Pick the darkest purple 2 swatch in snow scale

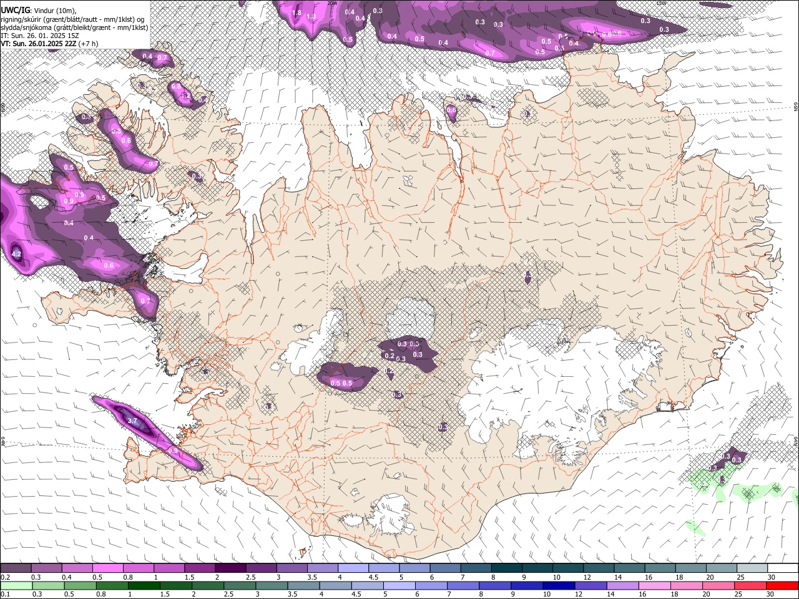pyautogui.click(x=230, y=568)
